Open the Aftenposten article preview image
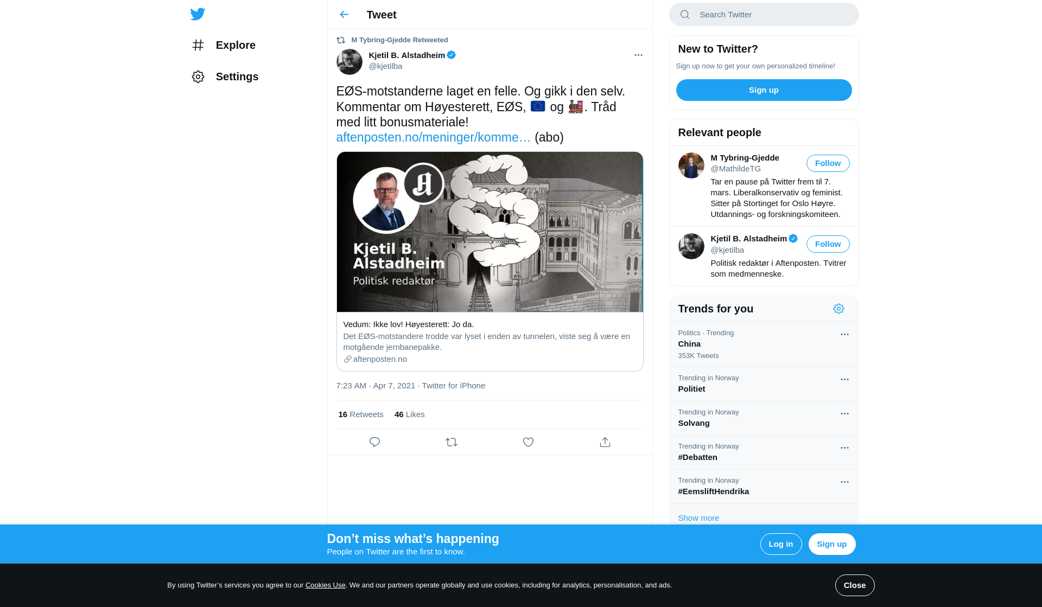Image resolution: width=1042 pixels, height=607 pixels. click(490, 232)
